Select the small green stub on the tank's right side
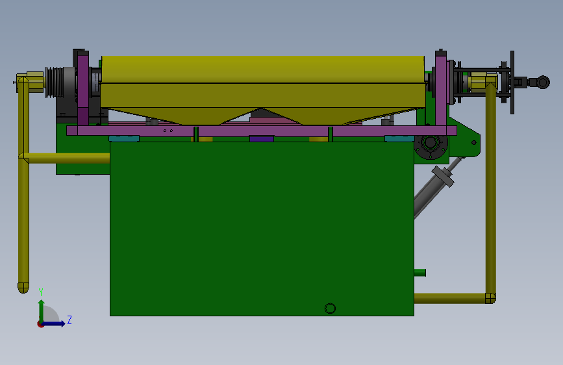Image resolution: width=563 pixels, height=365 pixels. (x=419, y=273)
